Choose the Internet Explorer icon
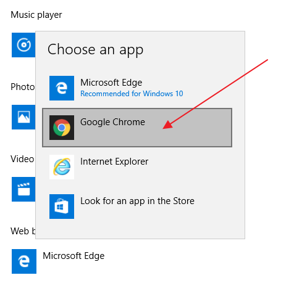Screen dimensions: 294x291 pyautogui.click(x=62, y=167)
